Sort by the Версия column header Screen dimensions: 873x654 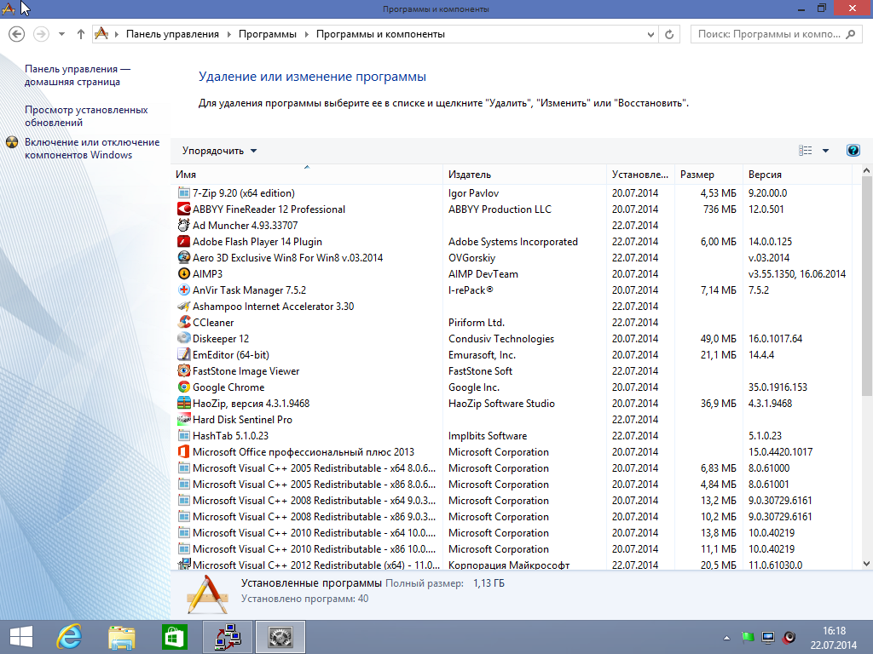point(797,174)
